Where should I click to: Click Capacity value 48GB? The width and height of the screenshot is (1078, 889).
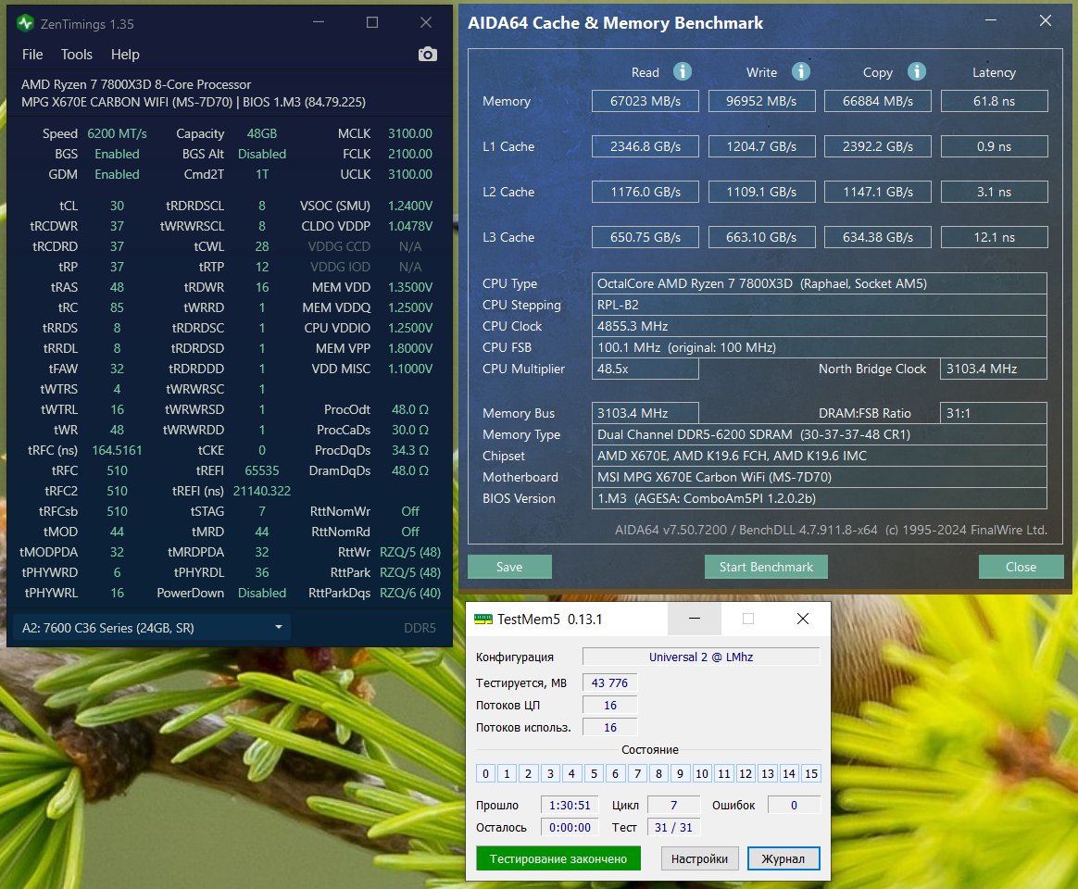(x=262, y=133)
